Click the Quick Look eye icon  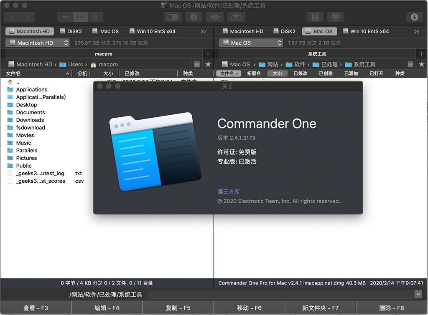coord(215,17)
